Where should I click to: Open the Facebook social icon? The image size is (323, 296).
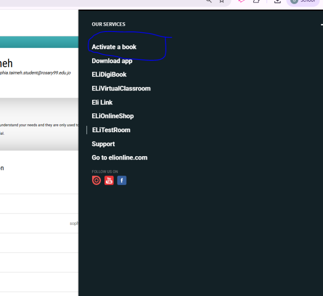tap(122, 181)
